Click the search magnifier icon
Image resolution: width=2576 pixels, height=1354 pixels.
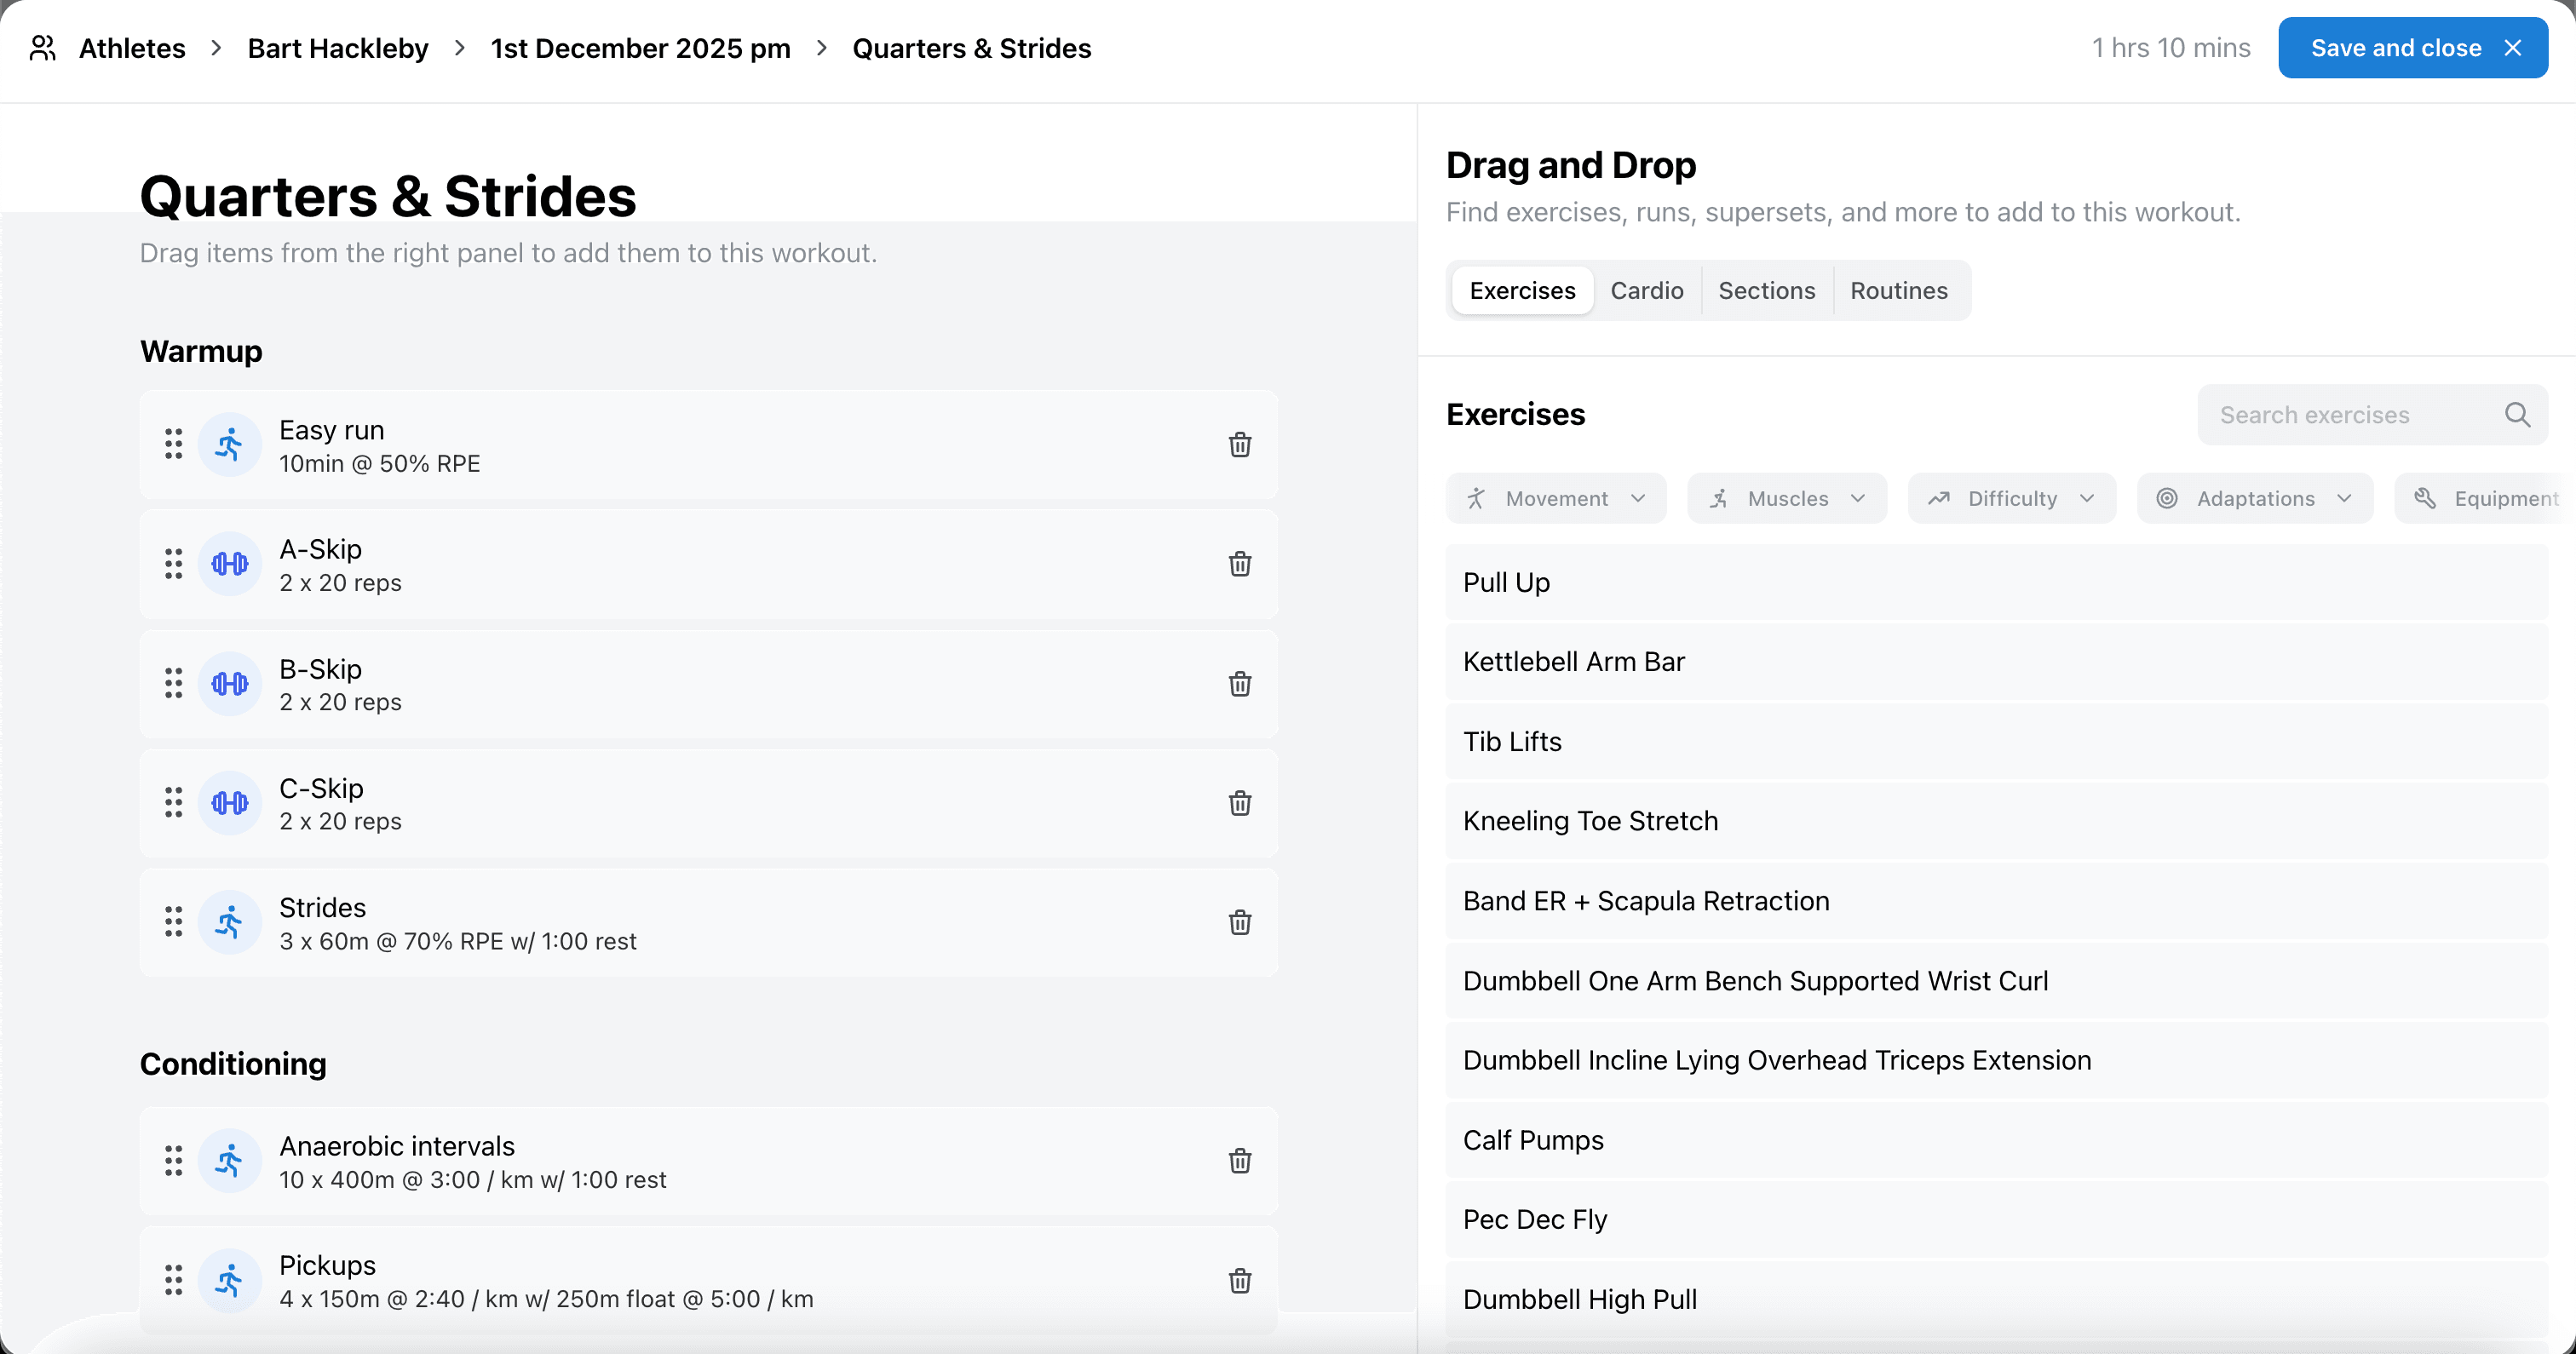[x=2517, y=415]
